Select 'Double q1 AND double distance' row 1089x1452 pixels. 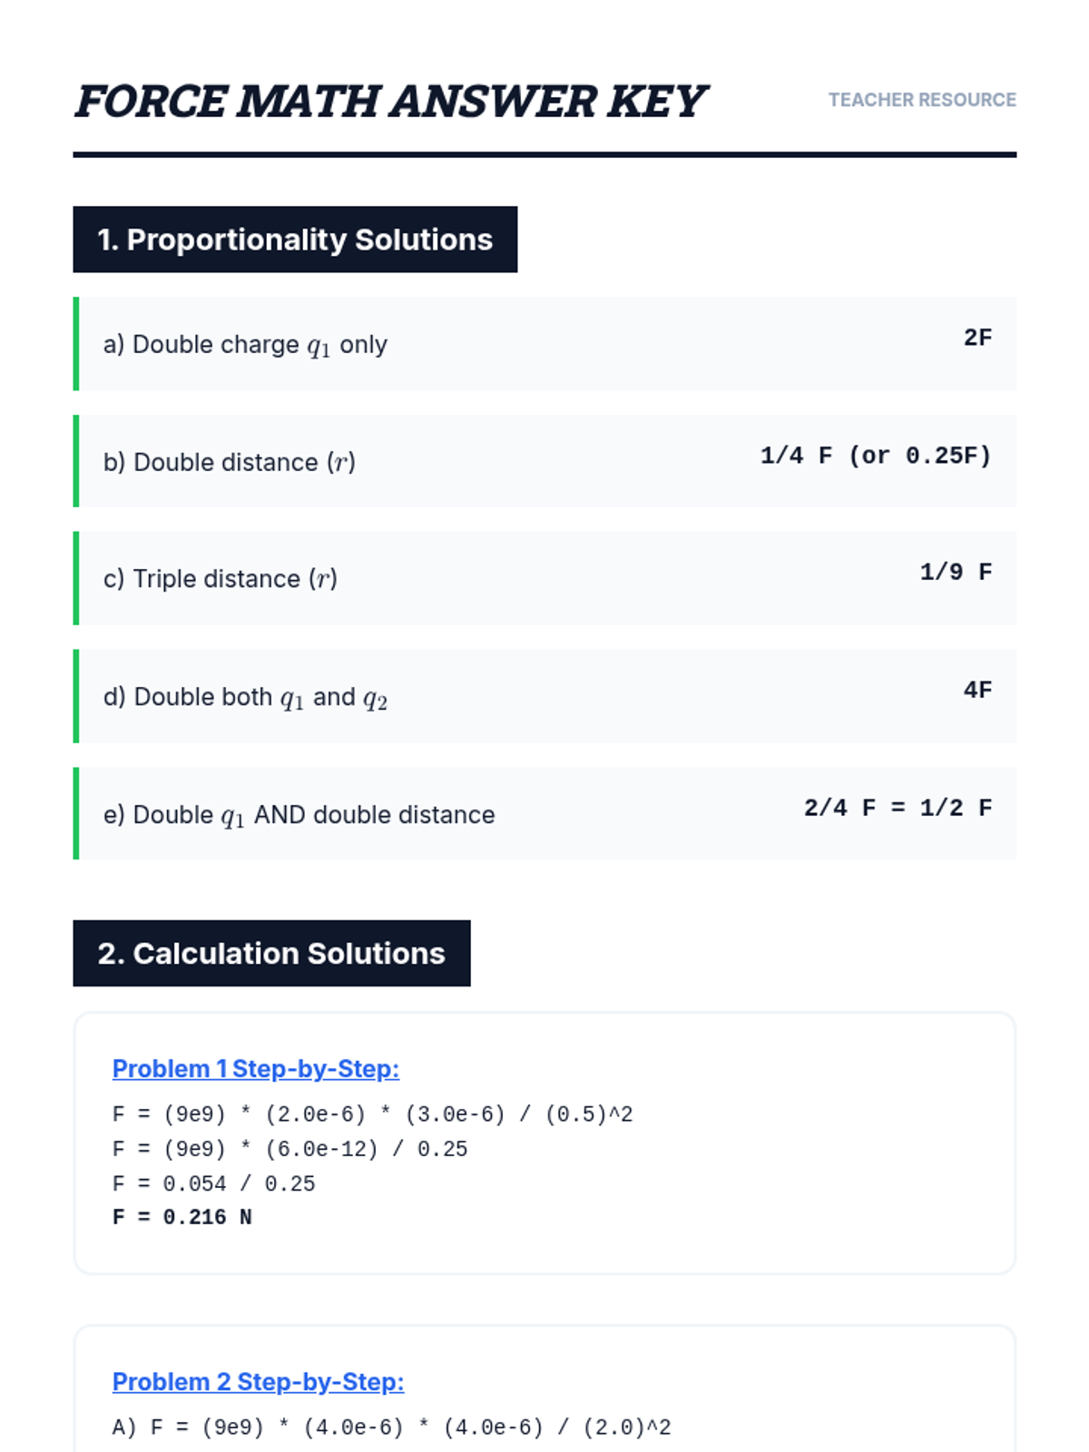tap(544, 813)
